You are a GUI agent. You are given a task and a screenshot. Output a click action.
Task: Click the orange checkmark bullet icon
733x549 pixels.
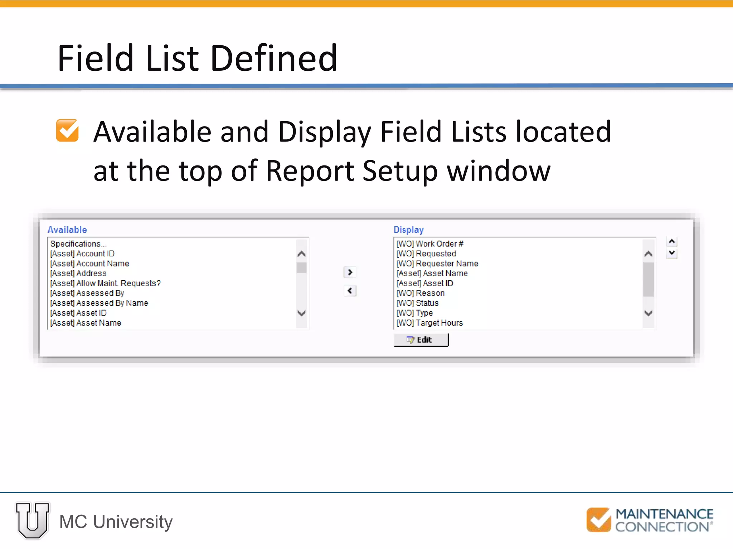[x=67, y=130]
